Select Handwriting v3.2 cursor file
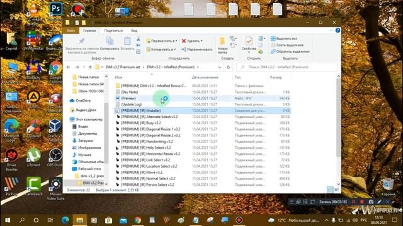 point(203,141)
